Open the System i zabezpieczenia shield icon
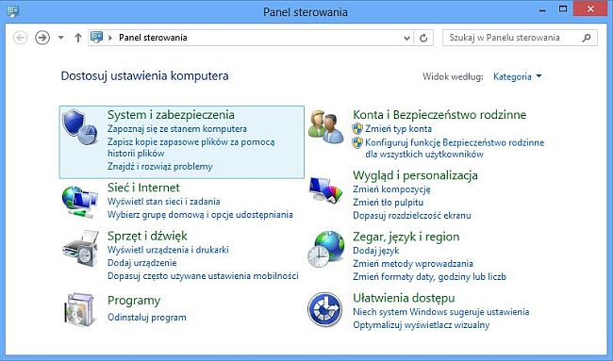The height and width of the screenshot is (361, 613). (x=80, y=127)
